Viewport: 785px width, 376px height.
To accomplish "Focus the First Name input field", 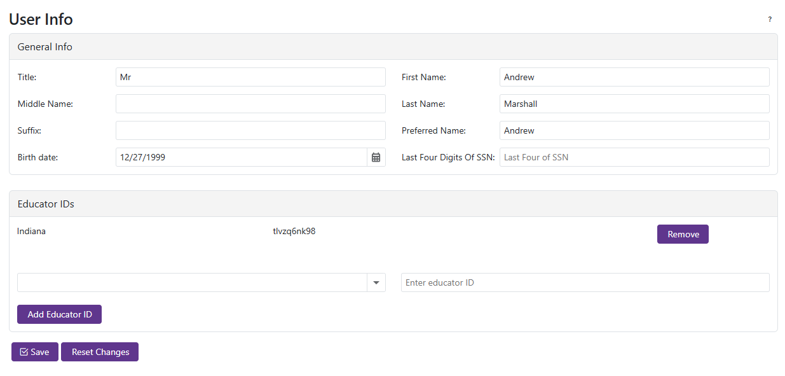I will tap(634, 77).
